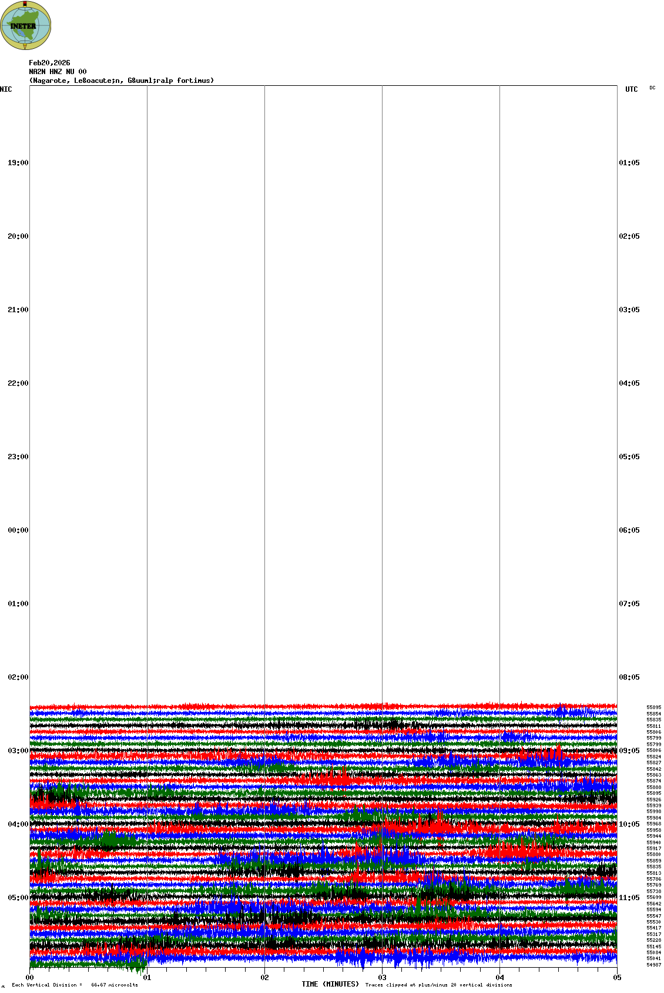This screenshot has width=664, height=993.
Task: Select the 19:00 NIC time label
Action: 18,163
